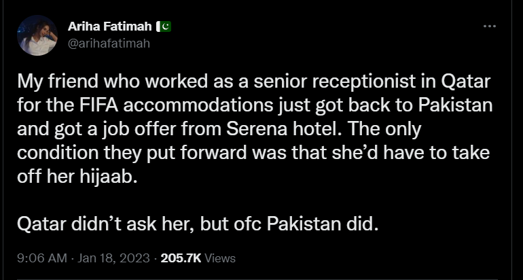The image size is (523, 280).
Task: Open Ariha Fatimah's profile picture
Action: 37,35
